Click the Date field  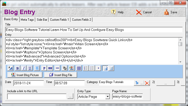pyautogui.click(x=29, y=83)
